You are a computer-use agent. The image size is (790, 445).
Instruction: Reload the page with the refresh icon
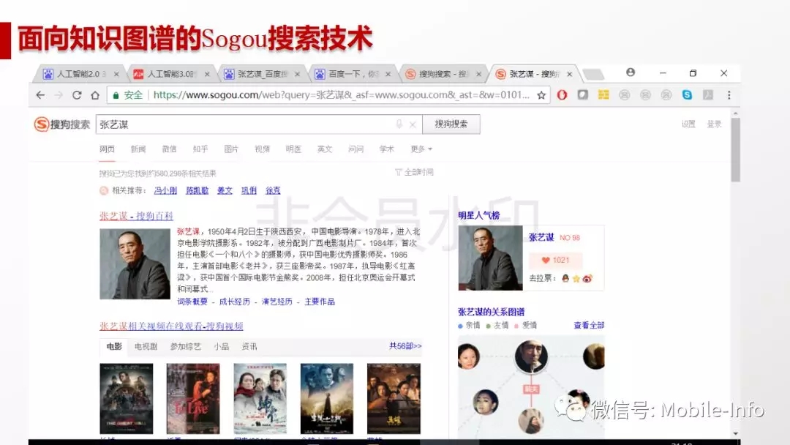[77, 94]
